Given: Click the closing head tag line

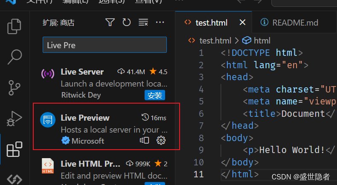Looking at the screenshot, I should point(240,126).
